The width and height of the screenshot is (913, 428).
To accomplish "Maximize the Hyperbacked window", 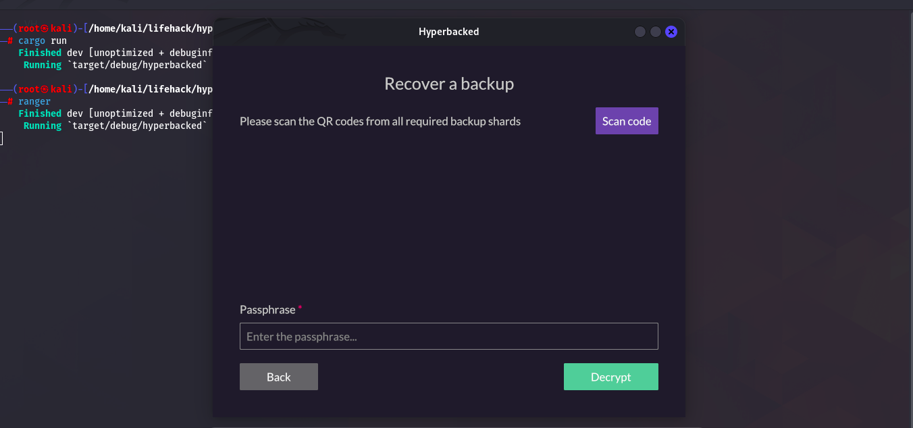I will pos(655,32).
